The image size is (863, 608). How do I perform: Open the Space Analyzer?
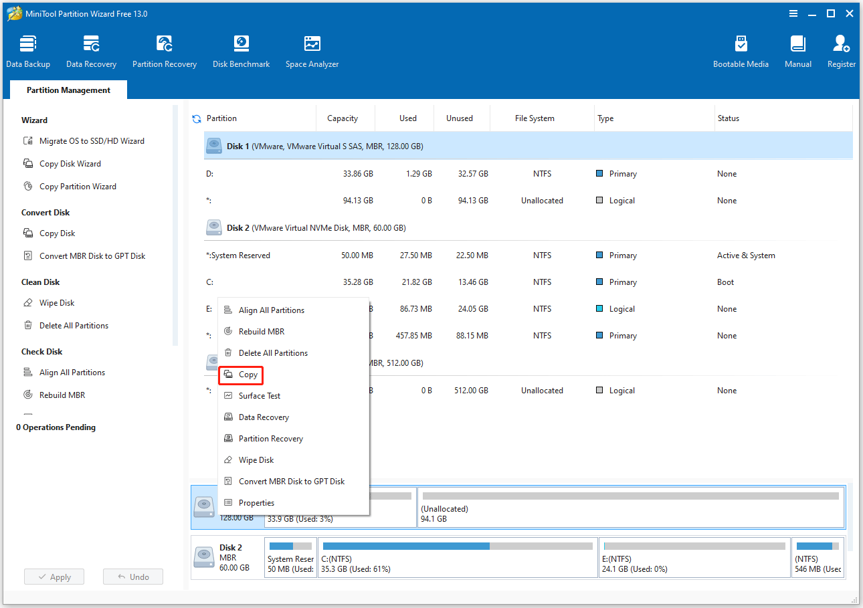[x=312, y=50]
